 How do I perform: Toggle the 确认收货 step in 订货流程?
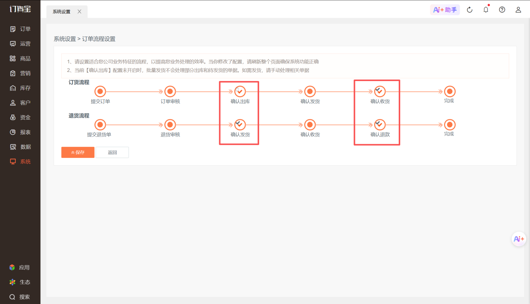coord(380,92)
